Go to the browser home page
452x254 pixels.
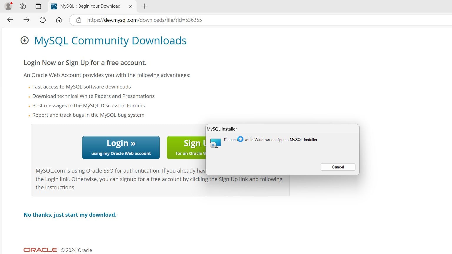click(x=59, y=20)
